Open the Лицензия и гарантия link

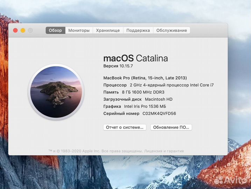click(x=164, y=151)
